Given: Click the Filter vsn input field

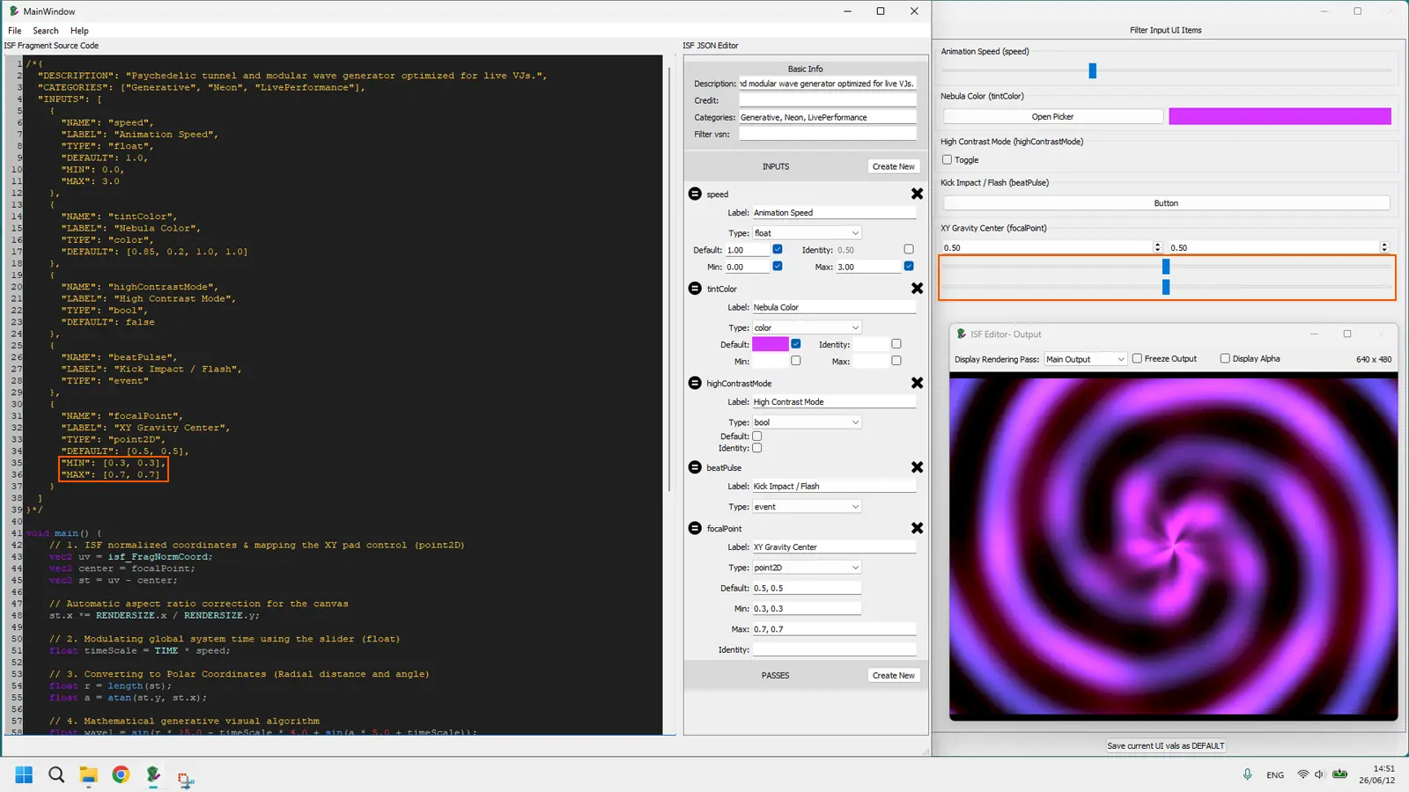Looking at the screenshot, I should [x=827, y=134].
